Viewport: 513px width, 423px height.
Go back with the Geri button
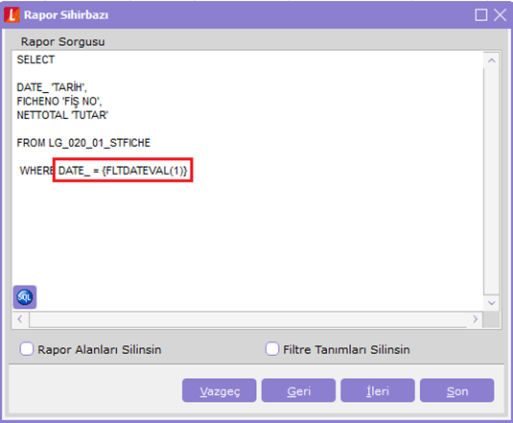coord(298,390)
